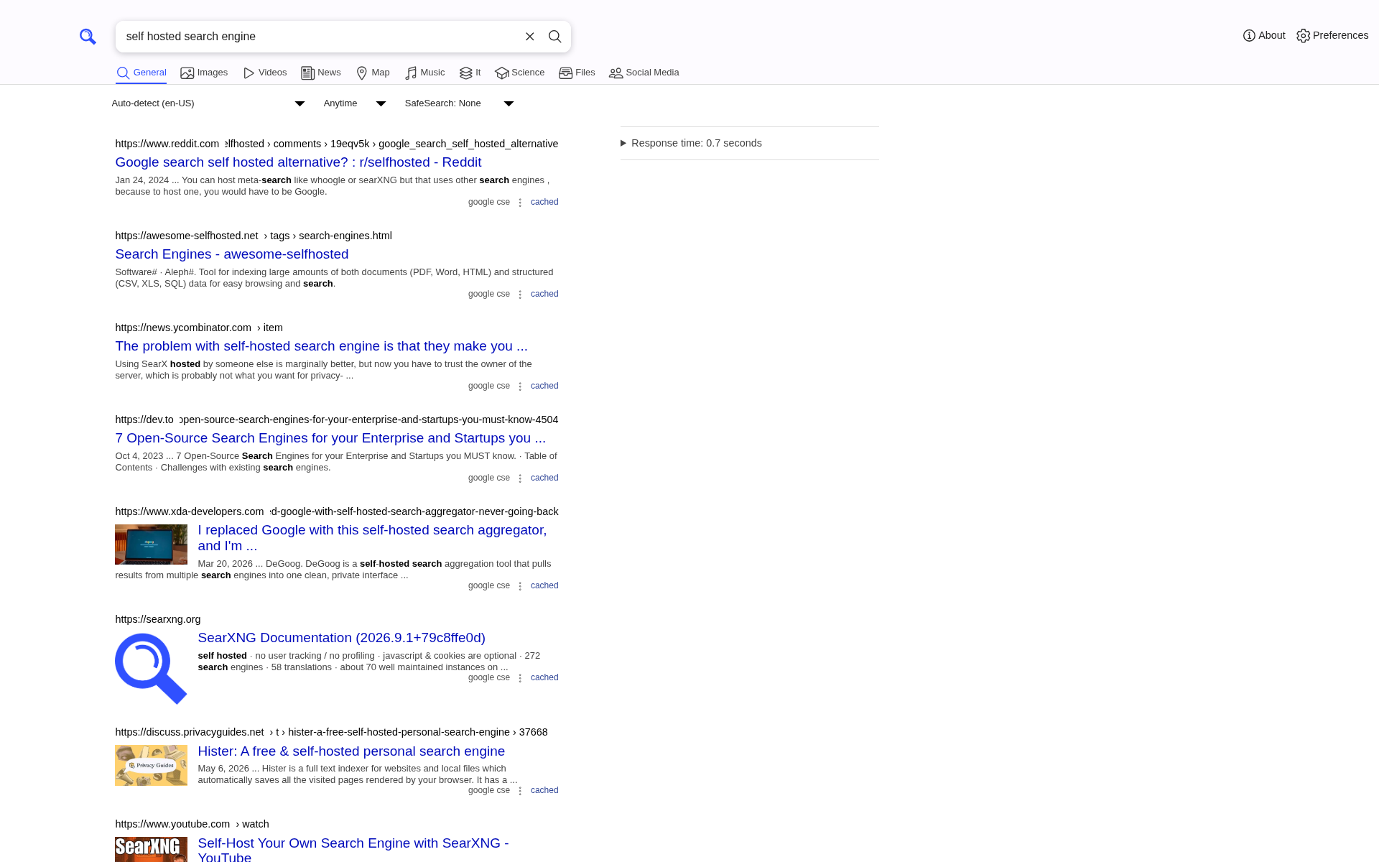
Task: Open the SafeSearch: None dropdown
Action: tap(460, 103)
